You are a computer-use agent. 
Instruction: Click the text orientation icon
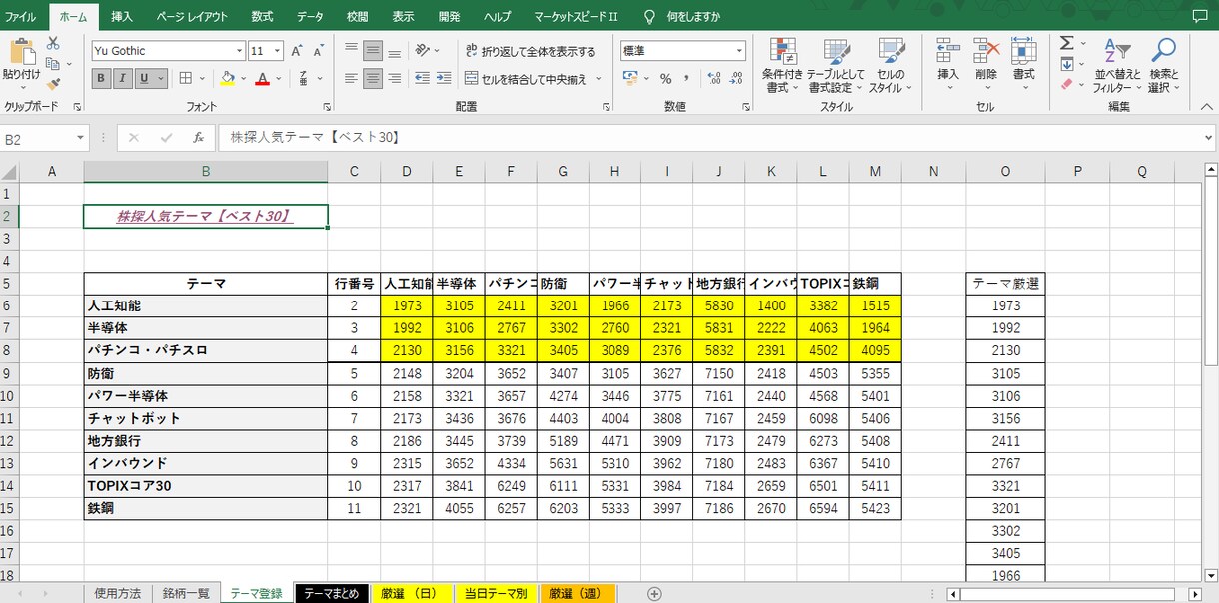422,50
